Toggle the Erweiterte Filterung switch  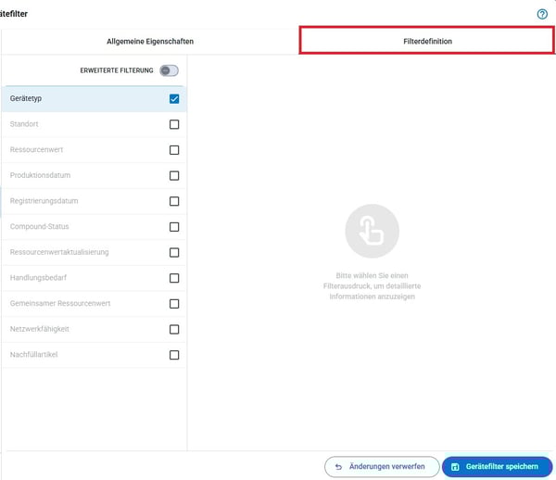pyautogui.click(x=169, y=70)
